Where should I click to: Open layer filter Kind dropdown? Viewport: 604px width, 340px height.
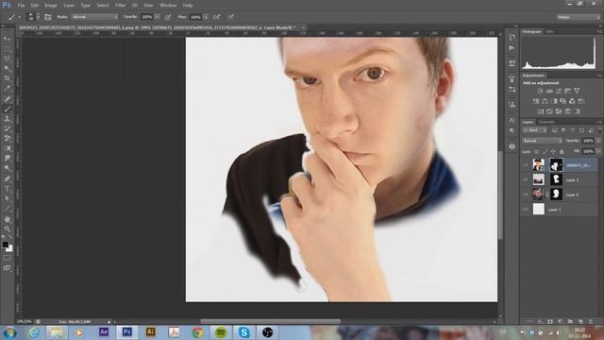coord(535,130)
